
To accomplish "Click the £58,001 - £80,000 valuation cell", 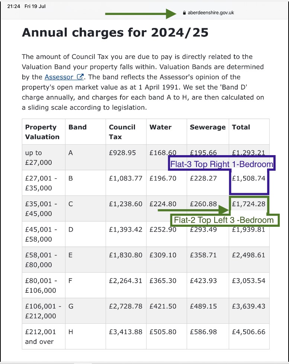I will pyautogui.click(x=44, y=260).
